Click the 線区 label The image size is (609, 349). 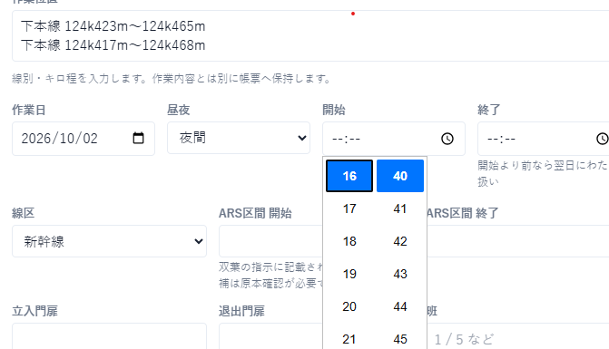(x=24, y=213)
